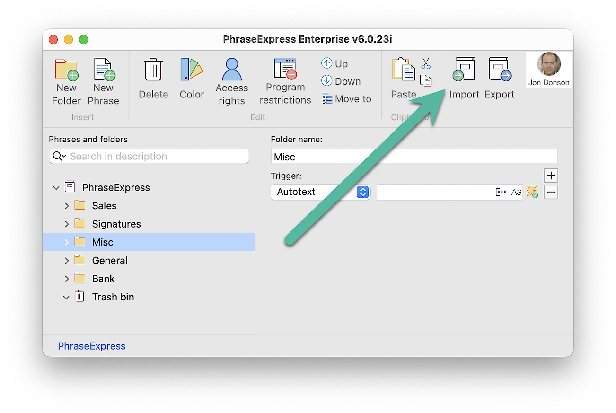This screenshot has width=616, height=413.
Task: Expand the Misc folder chevron
Action: (67, 242)
